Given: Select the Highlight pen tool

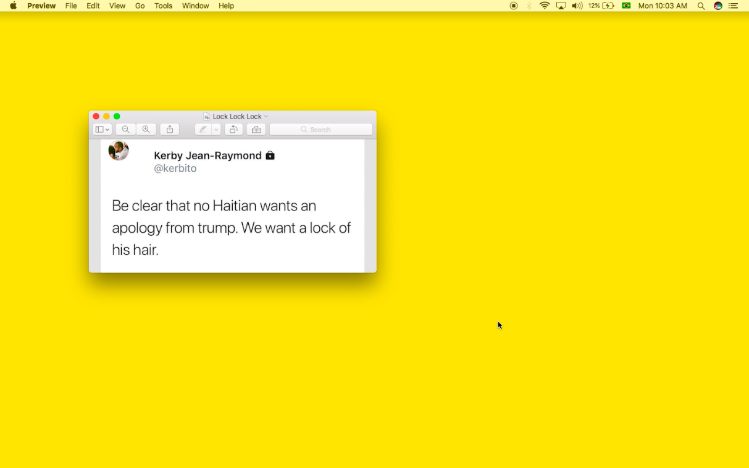Looking at the screenshot, I should [203, 130].
